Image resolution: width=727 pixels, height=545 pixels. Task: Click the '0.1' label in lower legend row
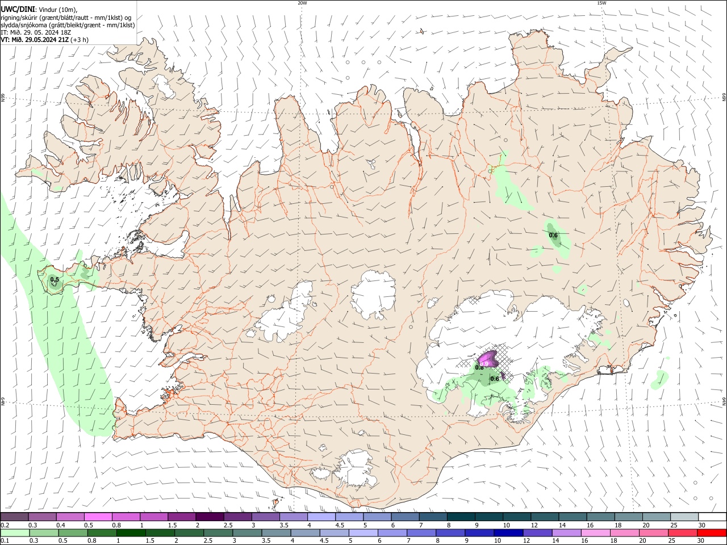point(5,541)
